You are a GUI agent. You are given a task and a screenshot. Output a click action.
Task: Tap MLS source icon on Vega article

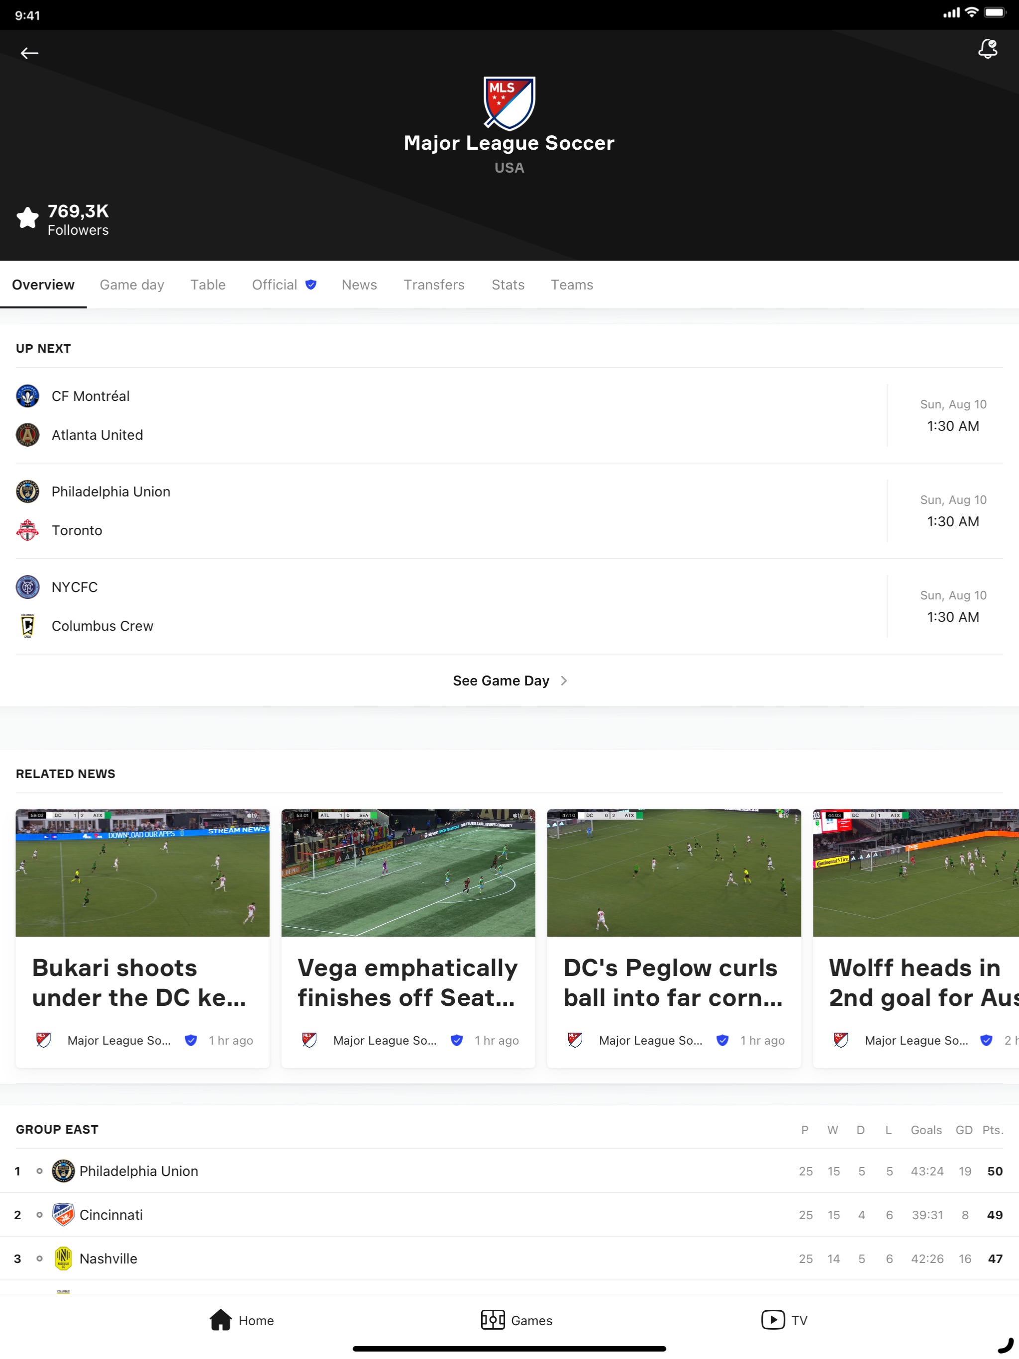(309, 1040)
